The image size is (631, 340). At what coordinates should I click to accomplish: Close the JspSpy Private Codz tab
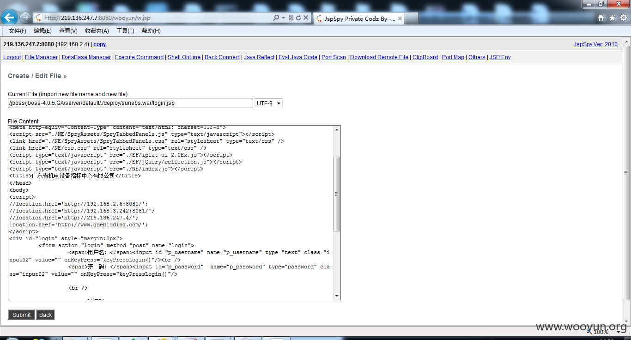[400, 18]
